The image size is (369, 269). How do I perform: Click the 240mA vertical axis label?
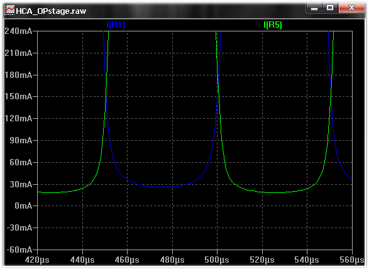[x=18, y=31]
